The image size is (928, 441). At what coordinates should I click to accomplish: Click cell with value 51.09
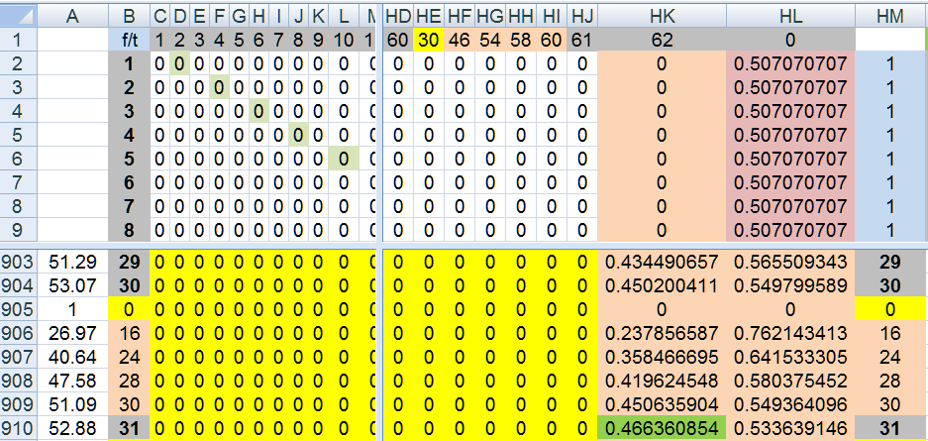(73, 403)
